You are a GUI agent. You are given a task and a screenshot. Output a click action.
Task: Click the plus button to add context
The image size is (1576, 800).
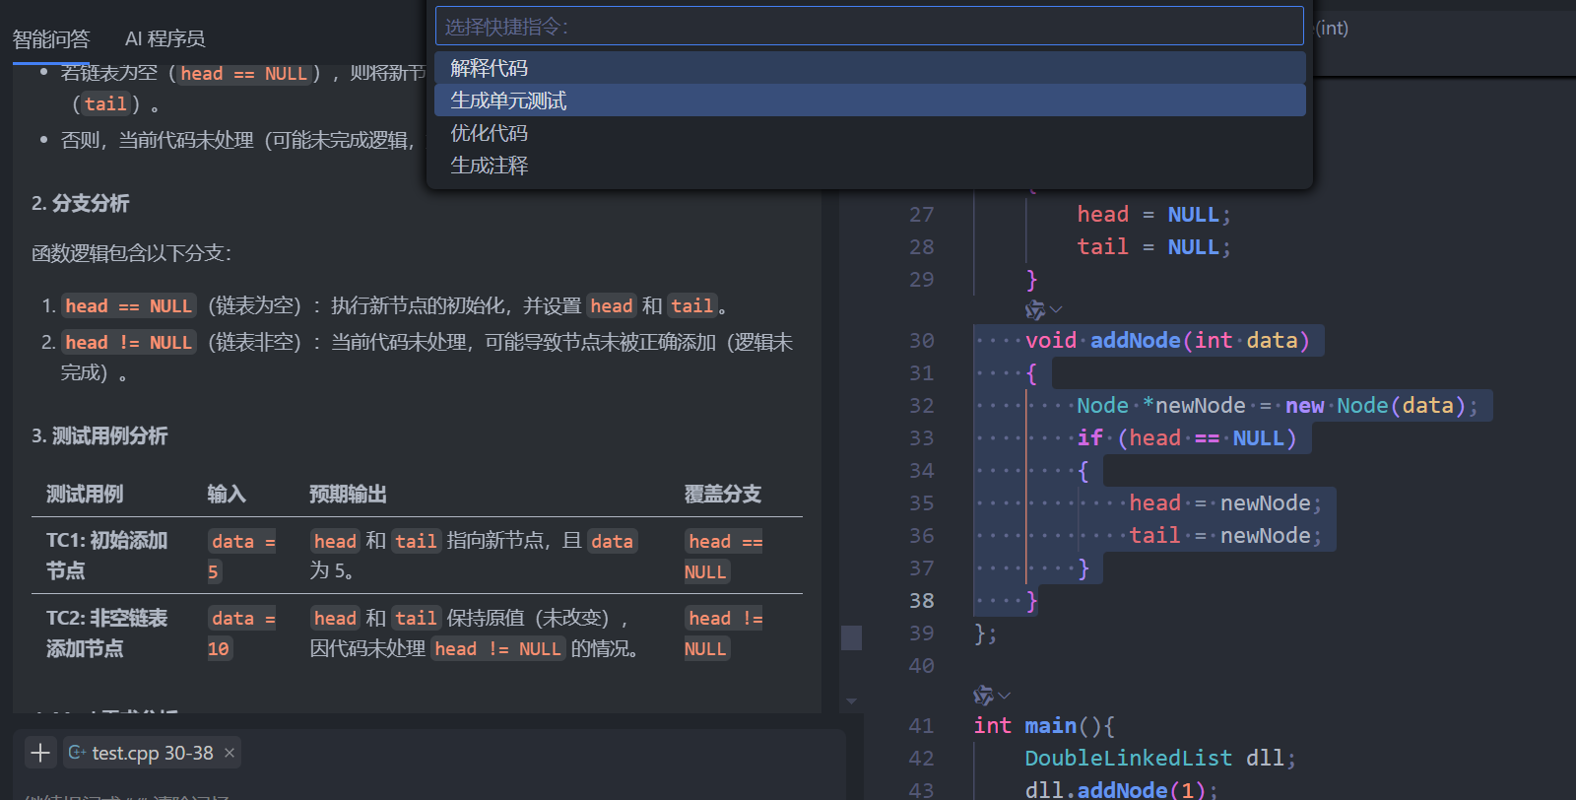point(40,753)
